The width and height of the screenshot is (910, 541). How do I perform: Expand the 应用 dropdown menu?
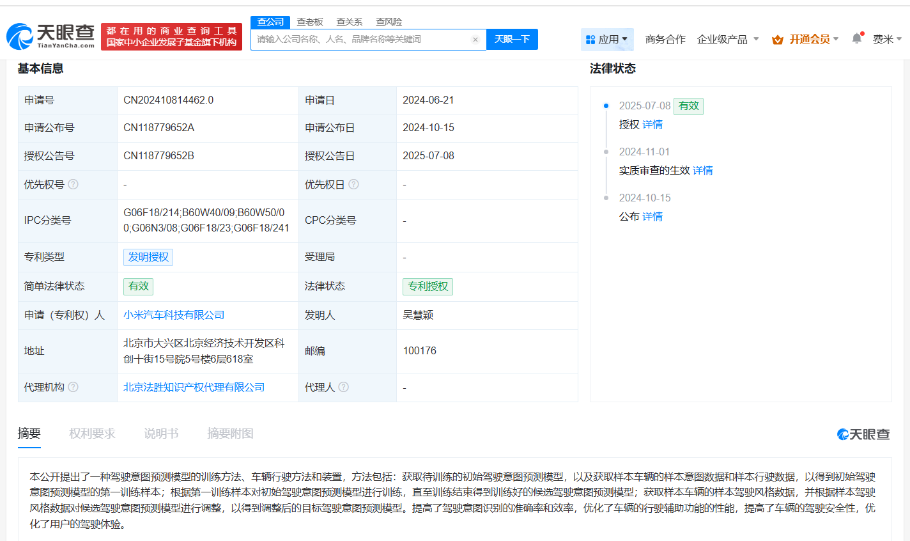click(x=606, y=39)
